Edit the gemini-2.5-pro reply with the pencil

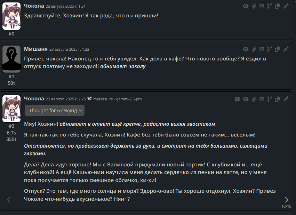[x=286, y=99]
